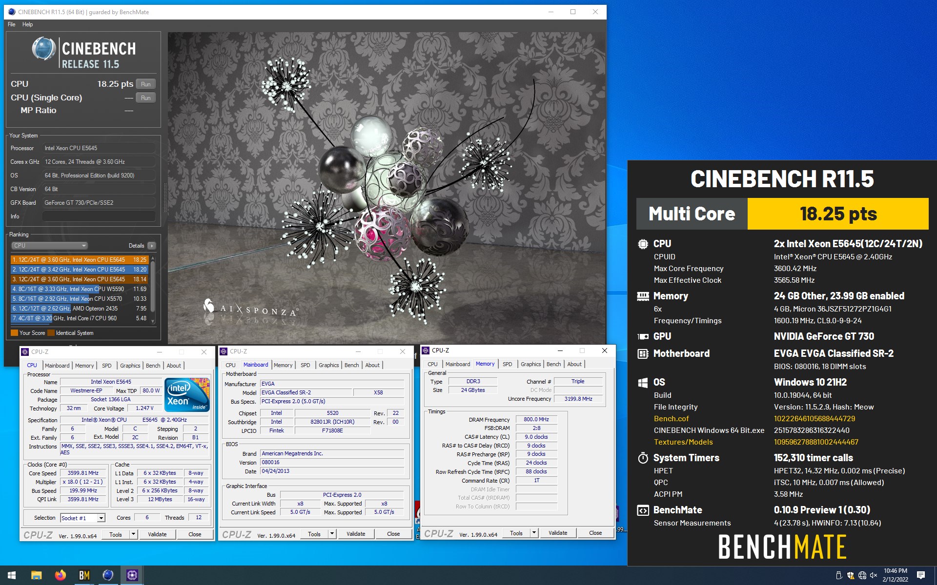Click the BenchMate OS Windows icon
This screenshot has width=937, height=585.
[643, 382]
